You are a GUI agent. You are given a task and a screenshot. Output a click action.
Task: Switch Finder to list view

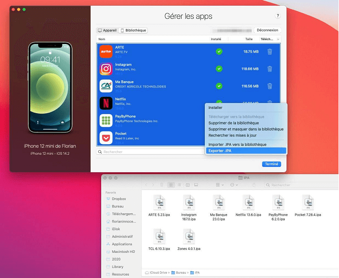click(x=179, y=185)
